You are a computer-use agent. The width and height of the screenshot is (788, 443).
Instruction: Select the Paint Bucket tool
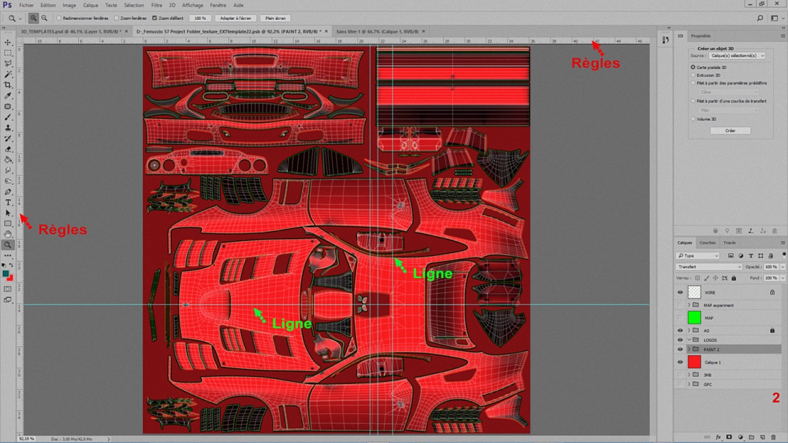coord(8,160)
